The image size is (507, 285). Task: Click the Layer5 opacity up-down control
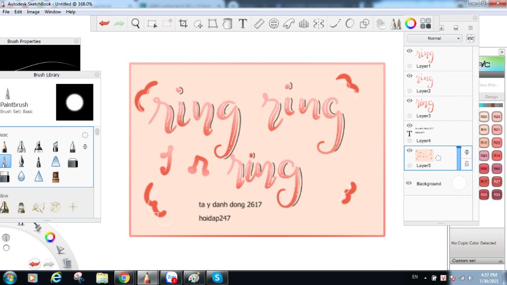(466, 152)
